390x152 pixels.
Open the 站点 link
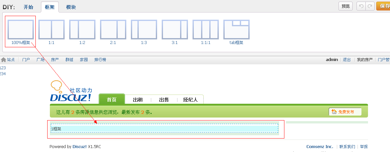pos(11,60)
